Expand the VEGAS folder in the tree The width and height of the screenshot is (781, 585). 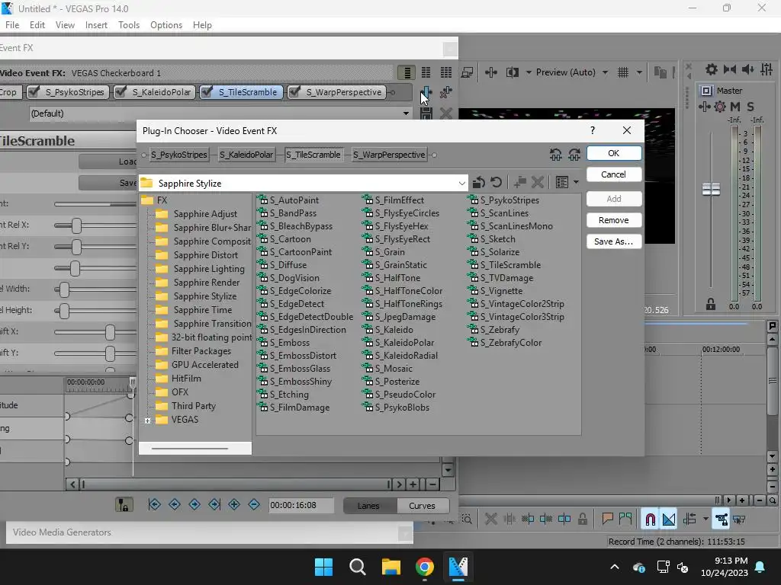147,420
